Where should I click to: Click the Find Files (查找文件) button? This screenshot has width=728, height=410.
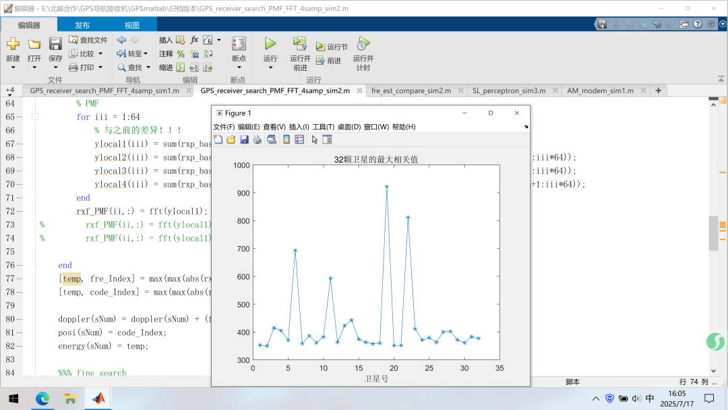pos(88,40)
